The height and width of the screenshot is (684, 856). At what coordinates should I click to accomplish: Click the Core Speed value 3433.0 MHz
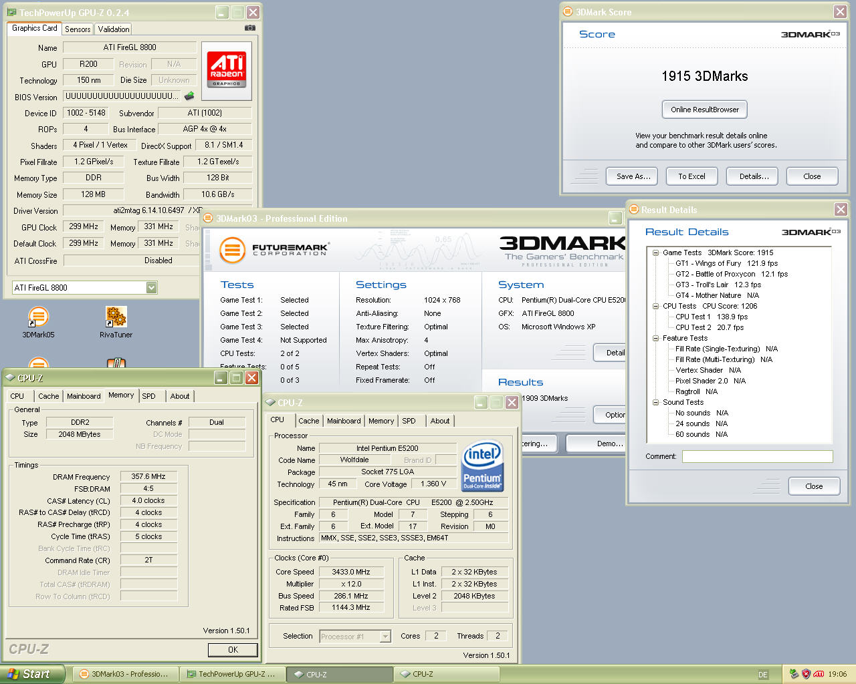coord(351,572)
